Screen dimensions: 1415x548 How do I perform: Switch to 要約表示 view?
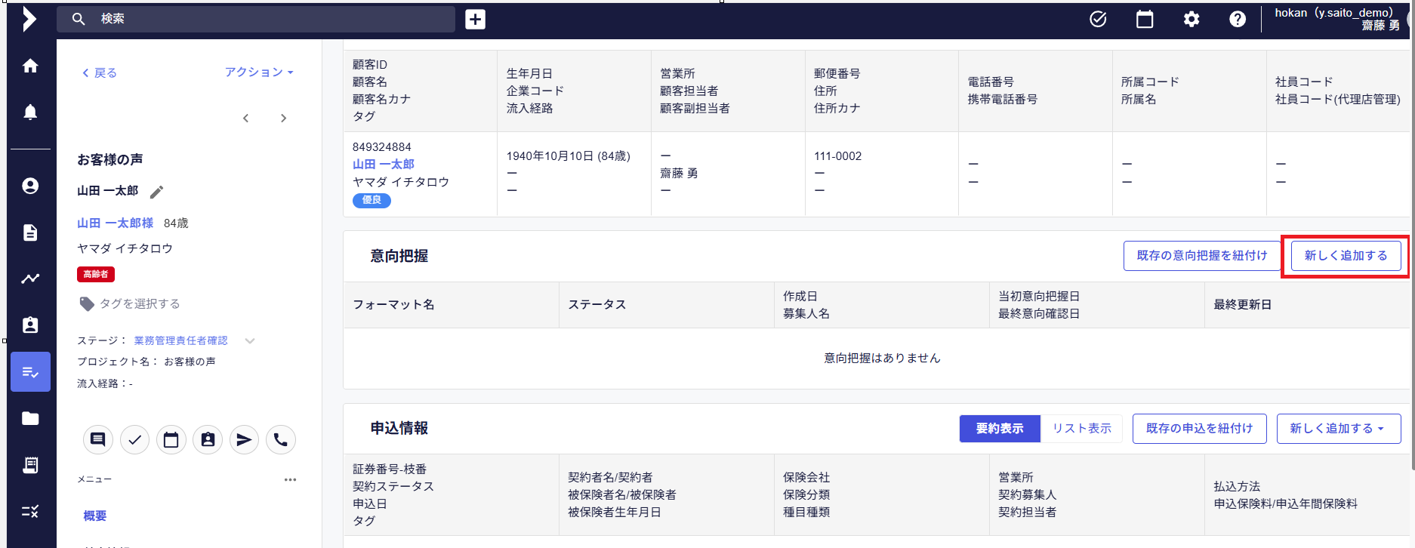point(999,429)
